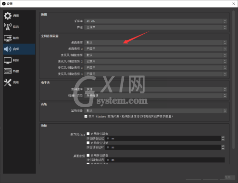This screenshot has height=183, width=238.
Task: Increase the 按住讲话延时 value with up arrow
Action: (x=223, y=146)
